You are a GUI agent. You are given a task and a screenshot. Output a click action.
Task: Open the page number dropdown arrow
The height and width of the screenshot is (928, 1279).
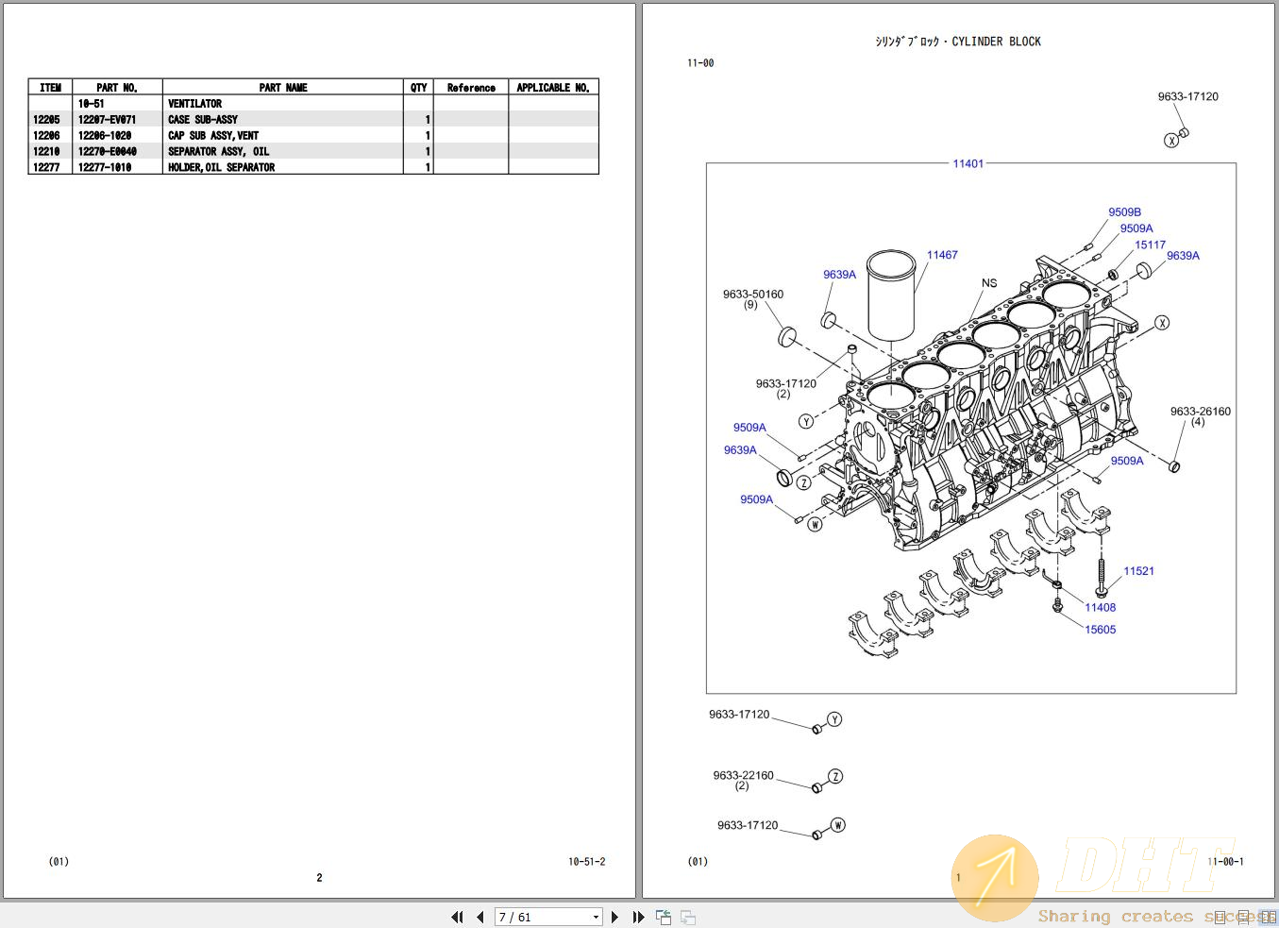click(x=596, y=917)
